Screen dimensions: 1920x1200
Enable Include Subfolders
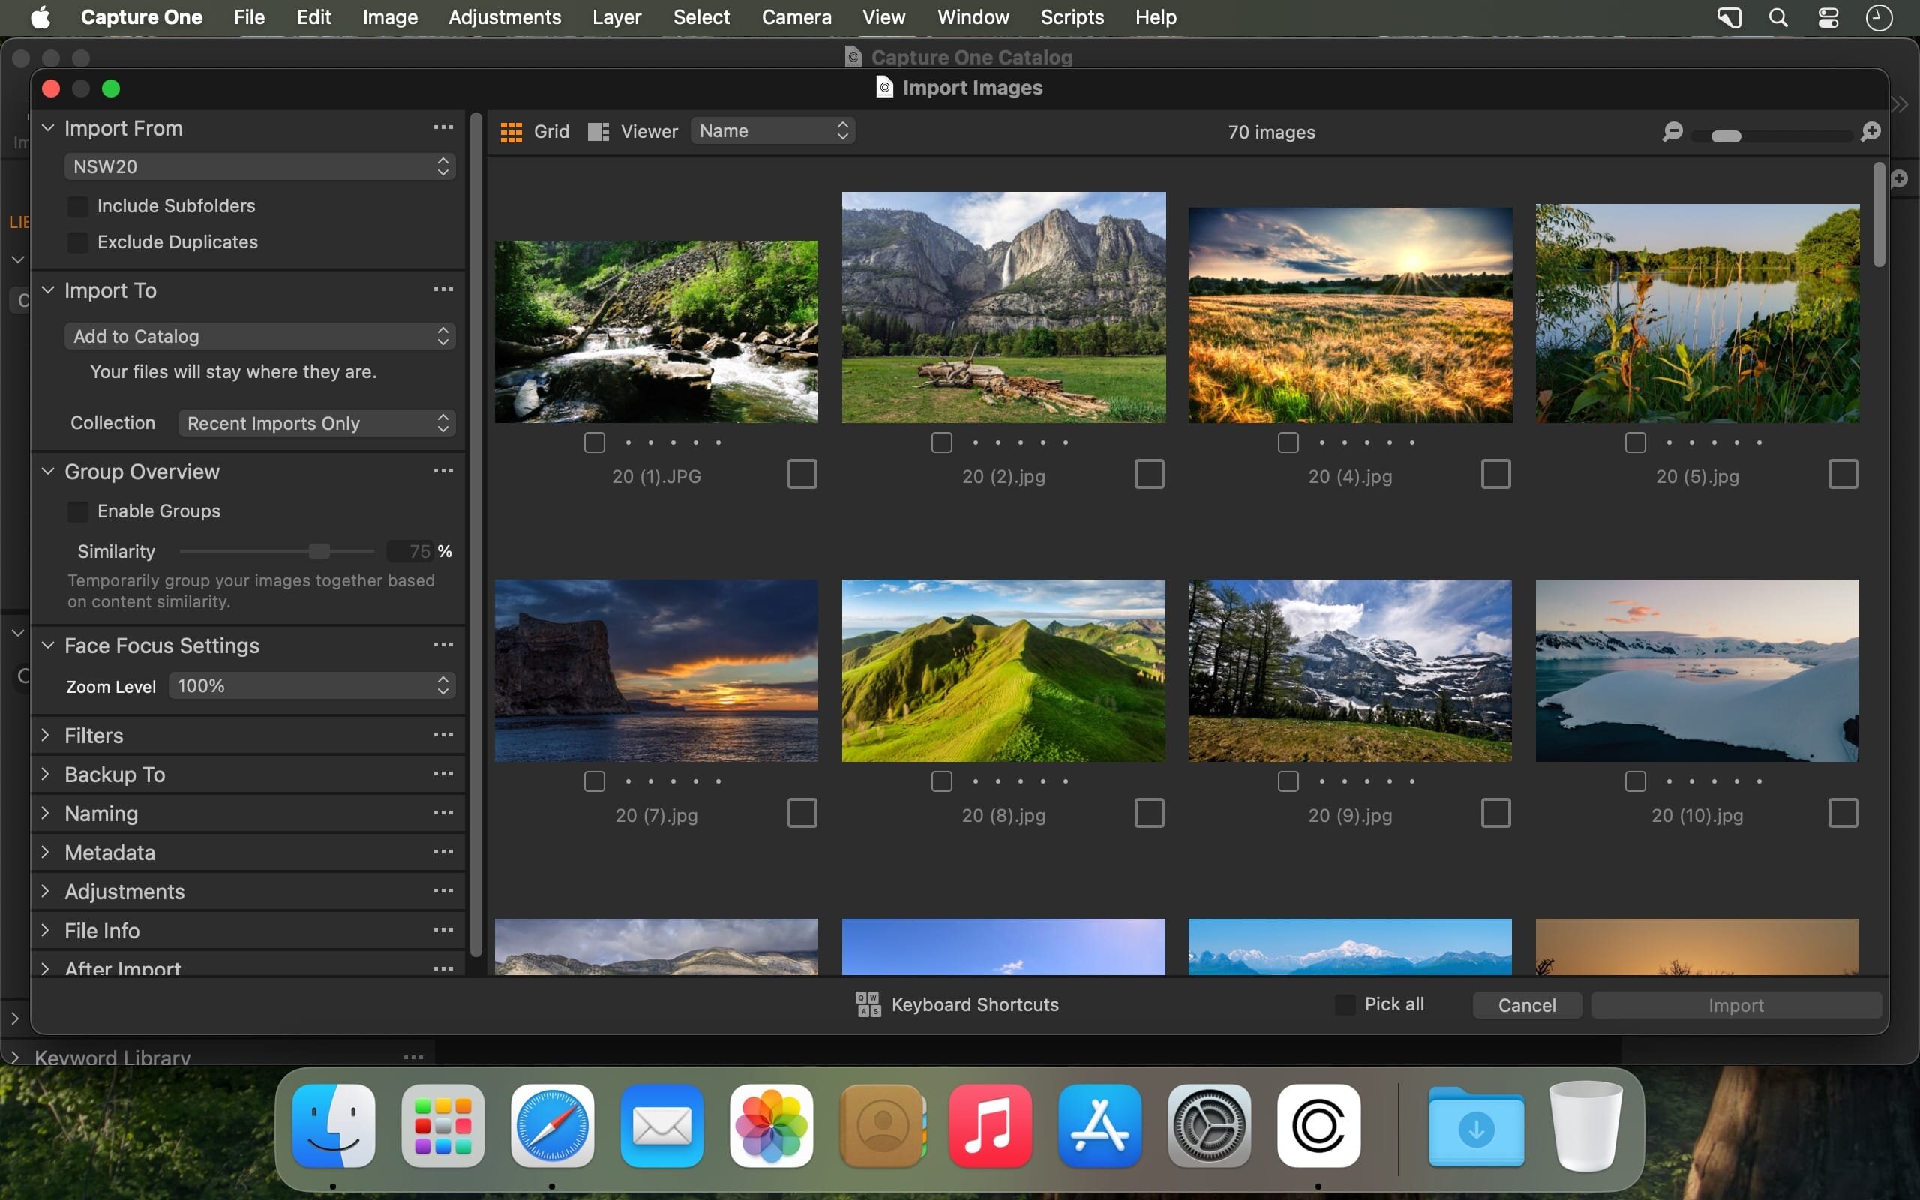coord(77,205)
